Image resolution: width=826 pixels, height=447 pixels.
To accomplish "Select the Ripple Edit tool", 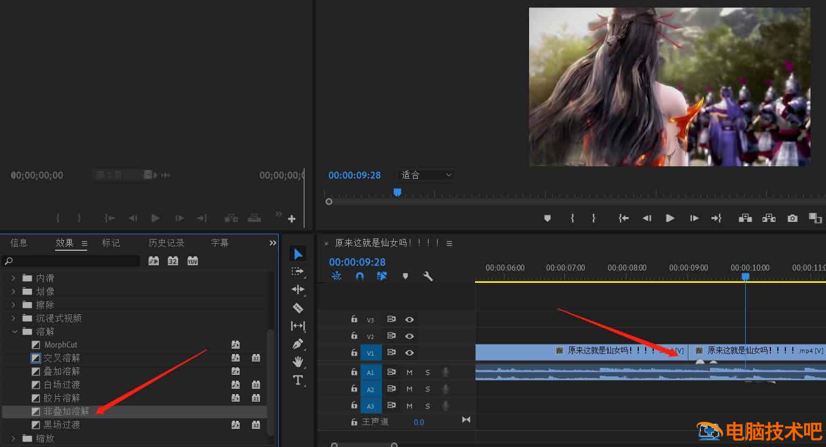I will [298, 289].
